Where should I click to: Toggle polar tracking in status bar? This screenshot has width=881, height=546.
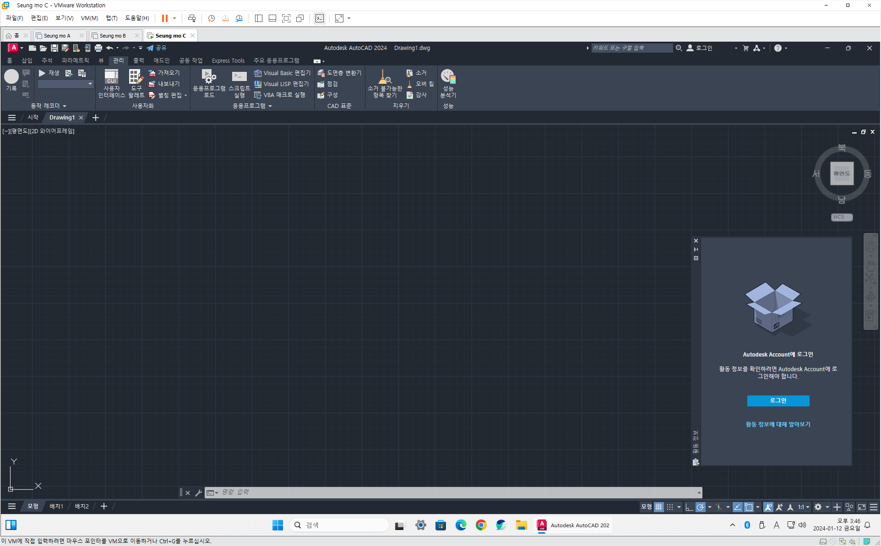(700, 507)
